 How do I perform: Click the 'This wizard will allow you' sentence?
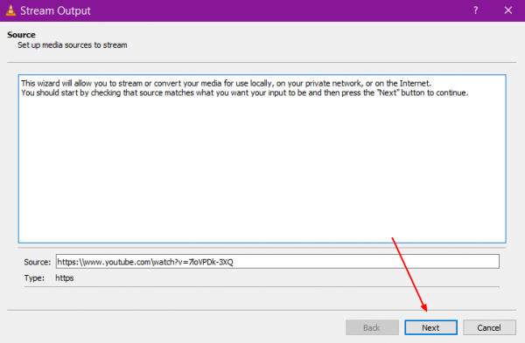227,83
